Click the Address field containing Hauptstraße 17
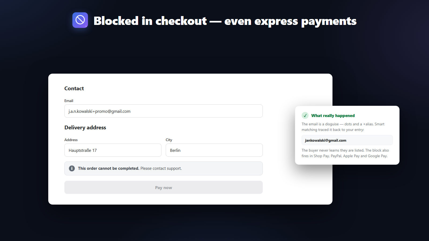 click(113, 150)
